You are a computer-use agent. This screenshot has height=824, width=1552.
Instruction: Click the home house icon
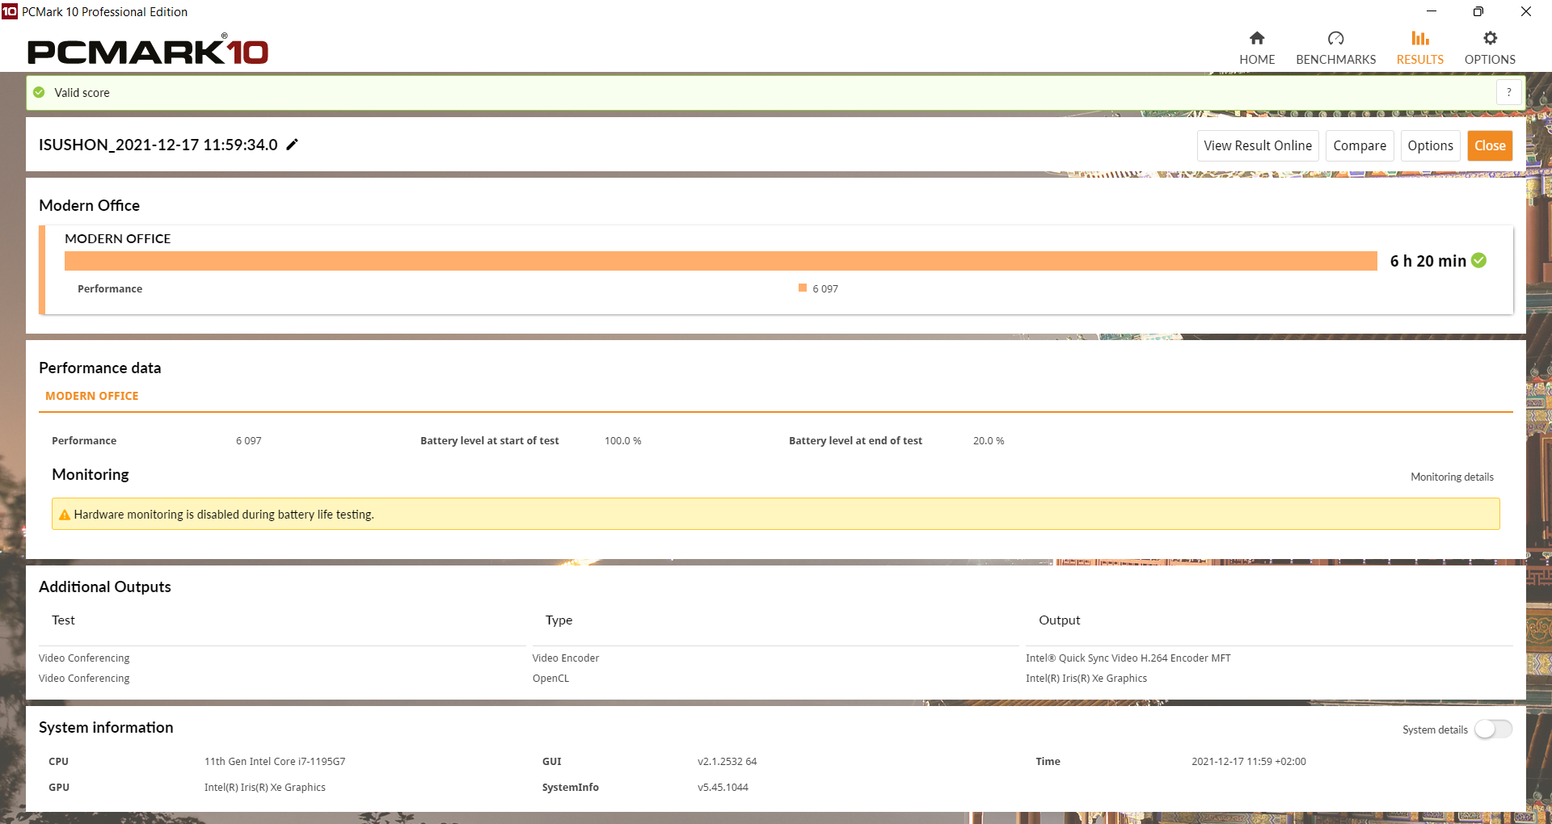tap(1257, 38)
